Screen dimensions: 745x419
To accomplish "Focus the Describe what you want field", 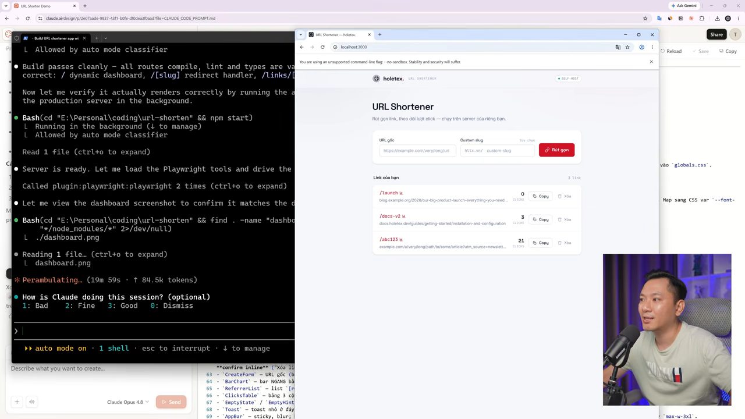I will [99, 368].
